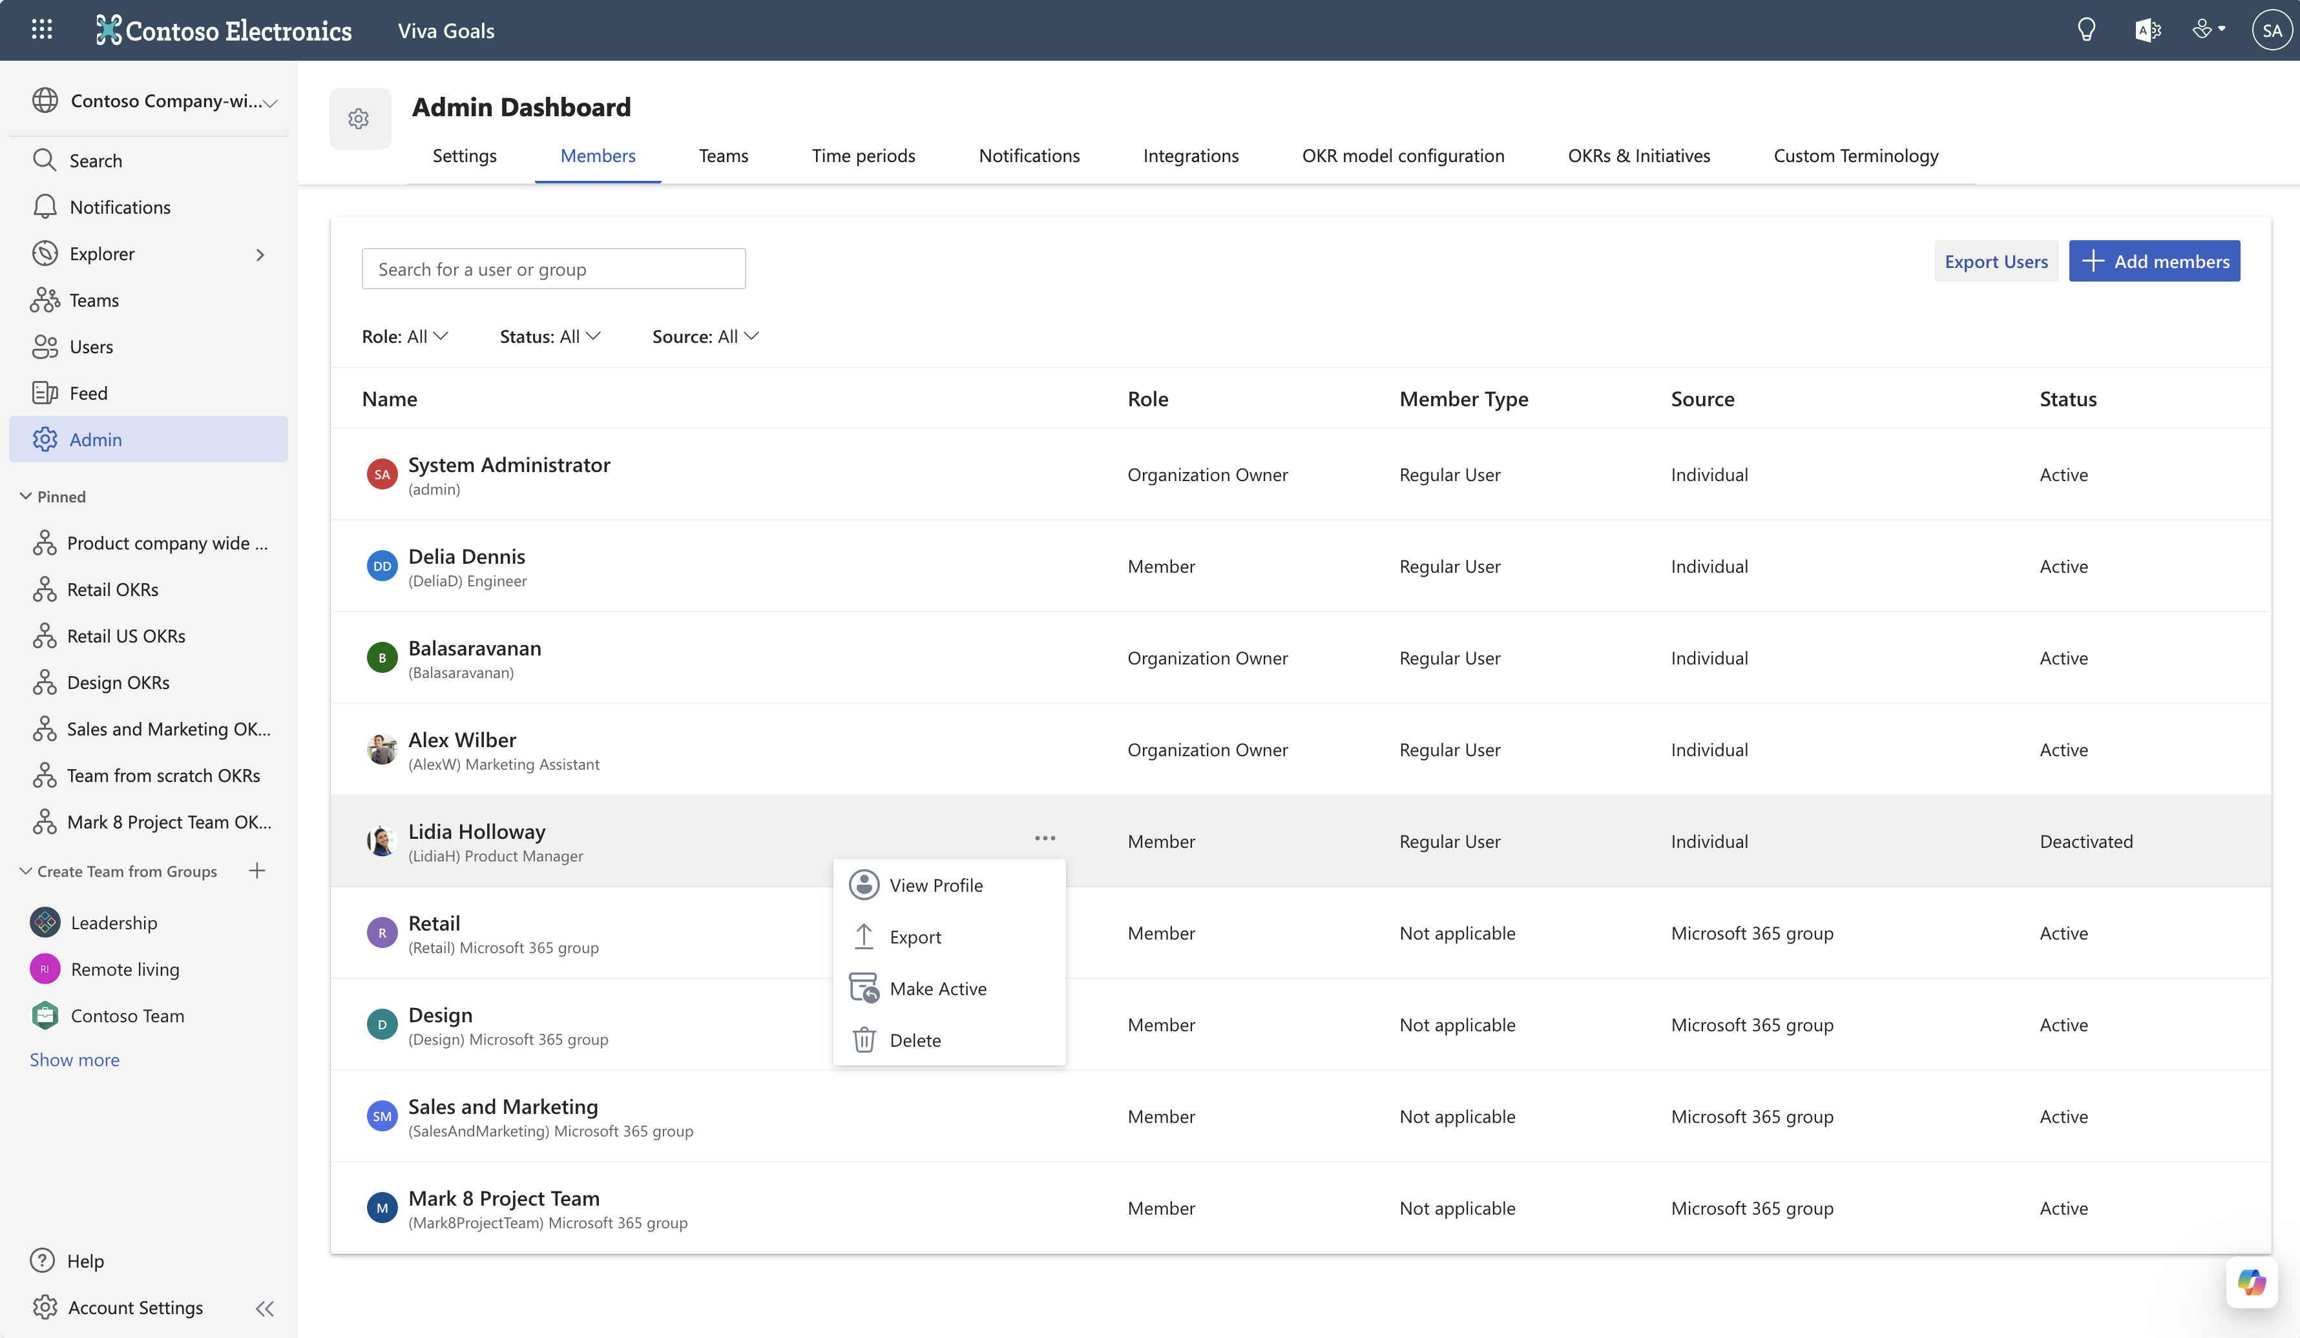Switch to the Teams tab
The height and width of the screenshot is (1338, 2300).
724,156
